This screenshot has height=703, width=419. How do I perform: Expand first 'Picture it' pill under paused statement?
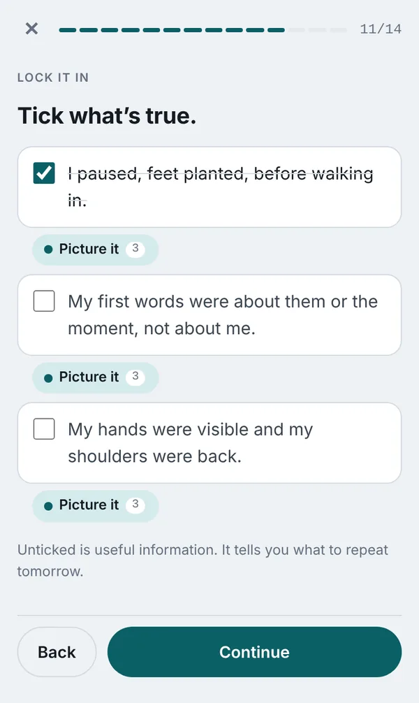tap(95, 249)
